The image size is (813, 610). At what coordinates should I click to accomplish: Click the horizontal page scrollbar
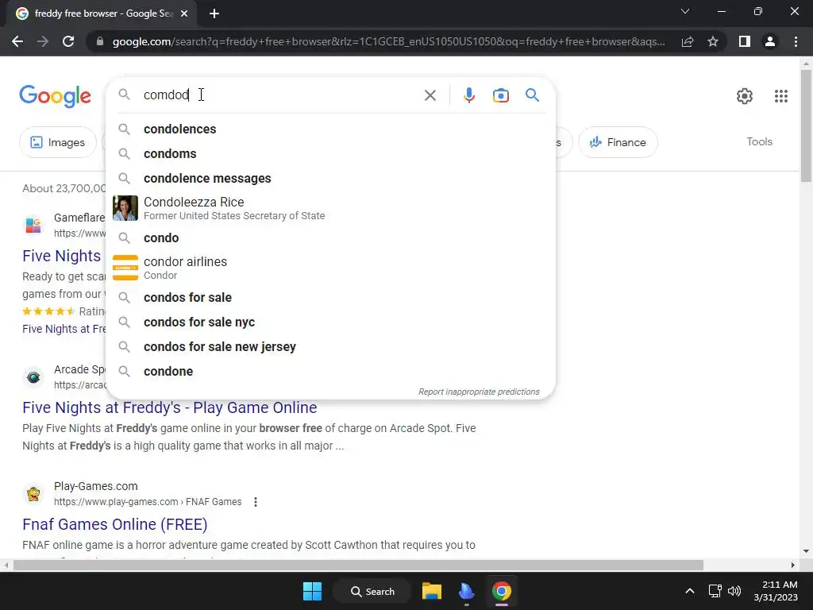pyautogui.click(x=358, y=565)
